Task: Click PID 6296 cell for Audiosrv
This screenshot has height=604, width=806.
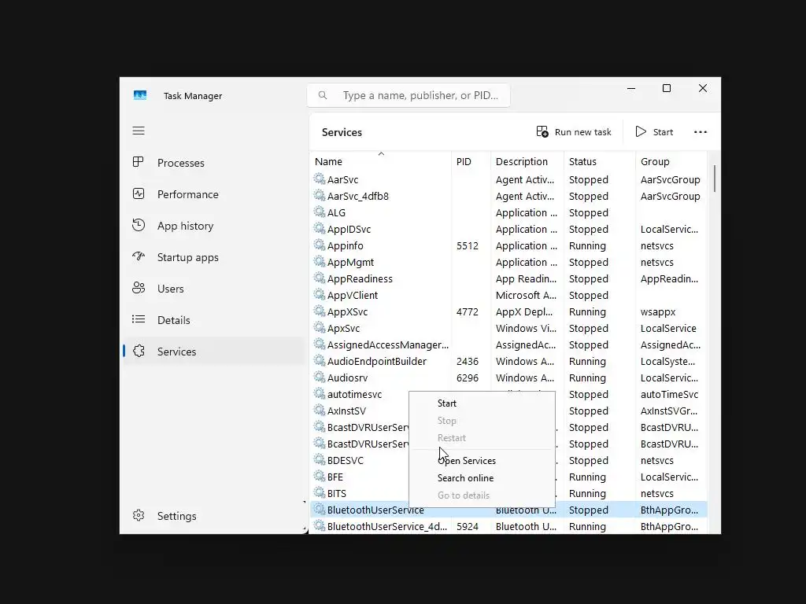Action: tap(468, 377)
